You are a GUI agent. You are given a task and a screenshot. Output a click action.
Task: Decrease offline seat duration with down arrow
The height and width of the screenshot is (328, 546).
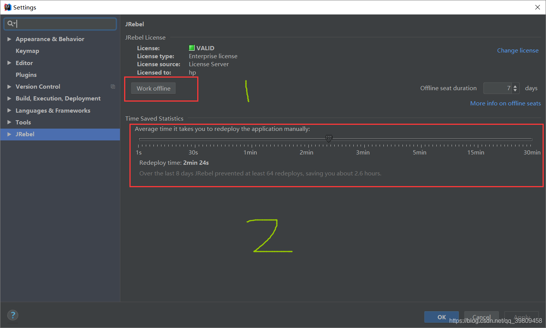[x=515, y=91]
